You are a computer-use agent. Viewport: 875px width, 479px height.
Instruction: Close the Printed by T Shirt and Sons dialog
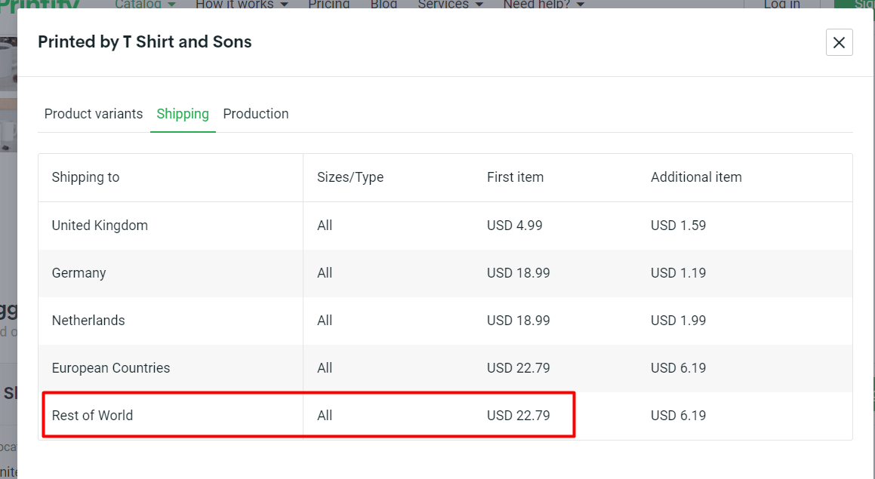pos(839,42)
